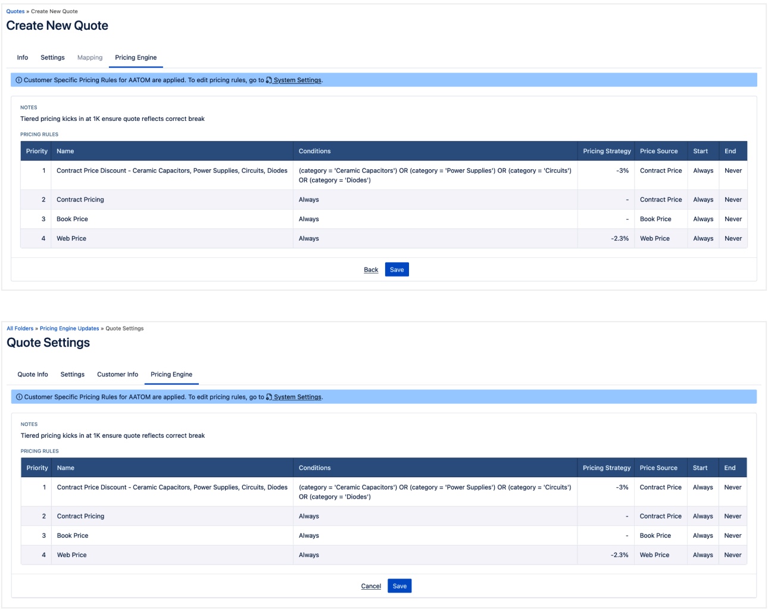Navigate to Pricing Engine Updates breadcrumb
Image resolution: width=768 pixels, height=610 pixels.
(x=69, y=328)
